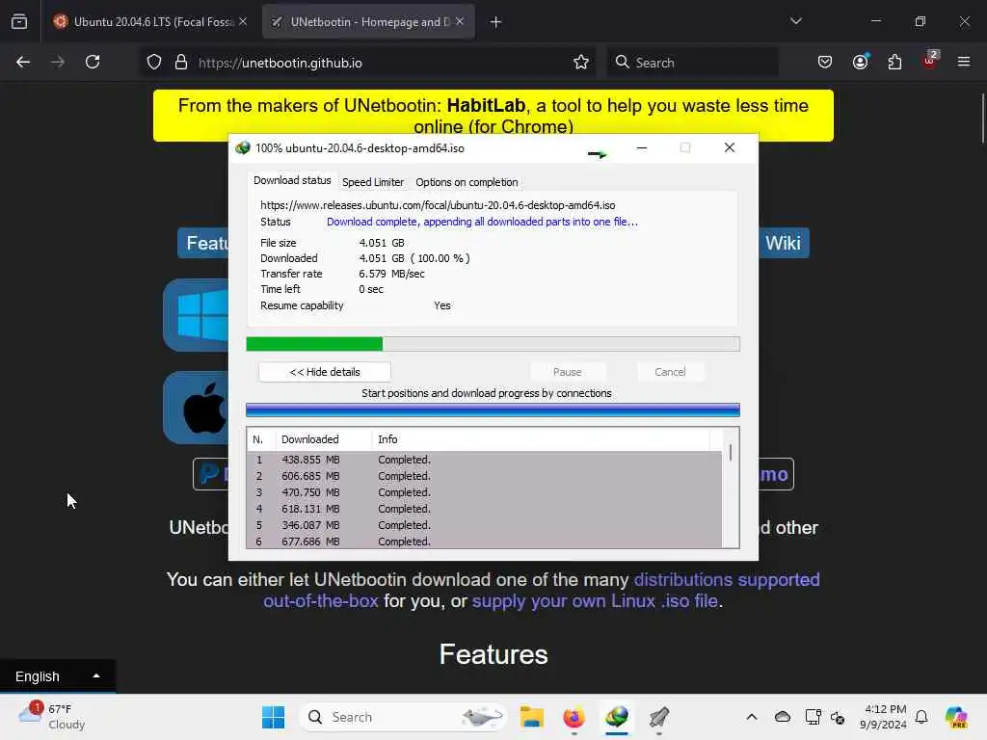Open the clock showing 4:12 PM
This screenshot has height=740, width=987.
884,717
